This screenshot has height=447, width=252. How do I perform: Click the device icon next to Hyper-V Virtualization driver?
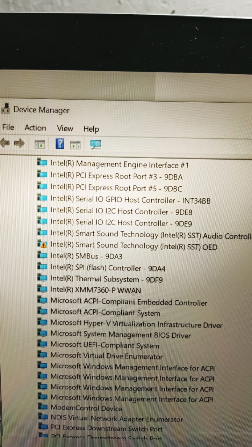pos(42,323)
